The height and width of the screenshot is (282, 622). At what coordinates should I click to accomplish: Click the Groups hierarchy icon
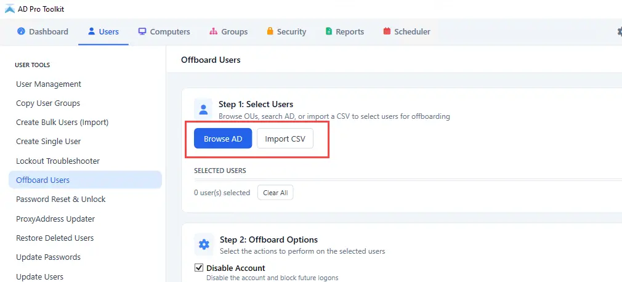[x=214, y=31]
